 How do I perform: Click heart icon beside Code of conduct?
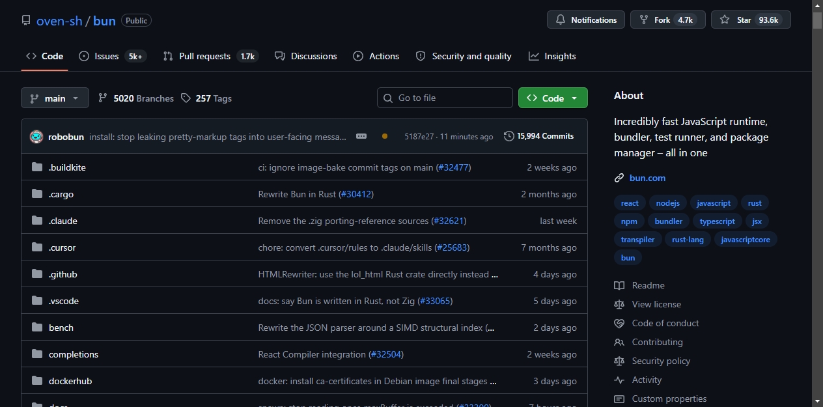tap(619, 323)
